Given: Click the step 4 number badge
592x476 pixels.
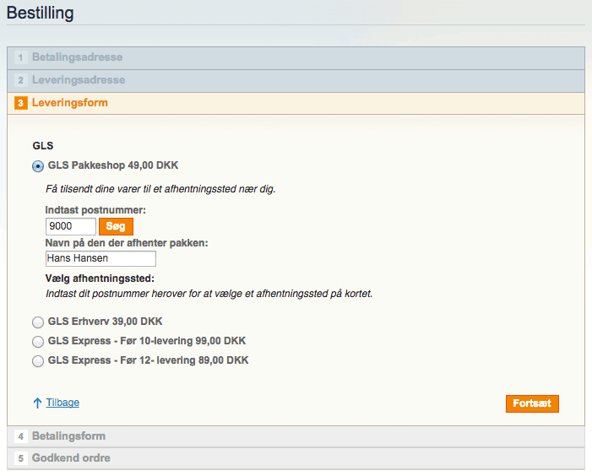Looking at the screenshot, I should click(20, 437).
